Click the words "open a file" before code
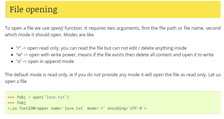The image size is (224, 119). coord(16,82)
